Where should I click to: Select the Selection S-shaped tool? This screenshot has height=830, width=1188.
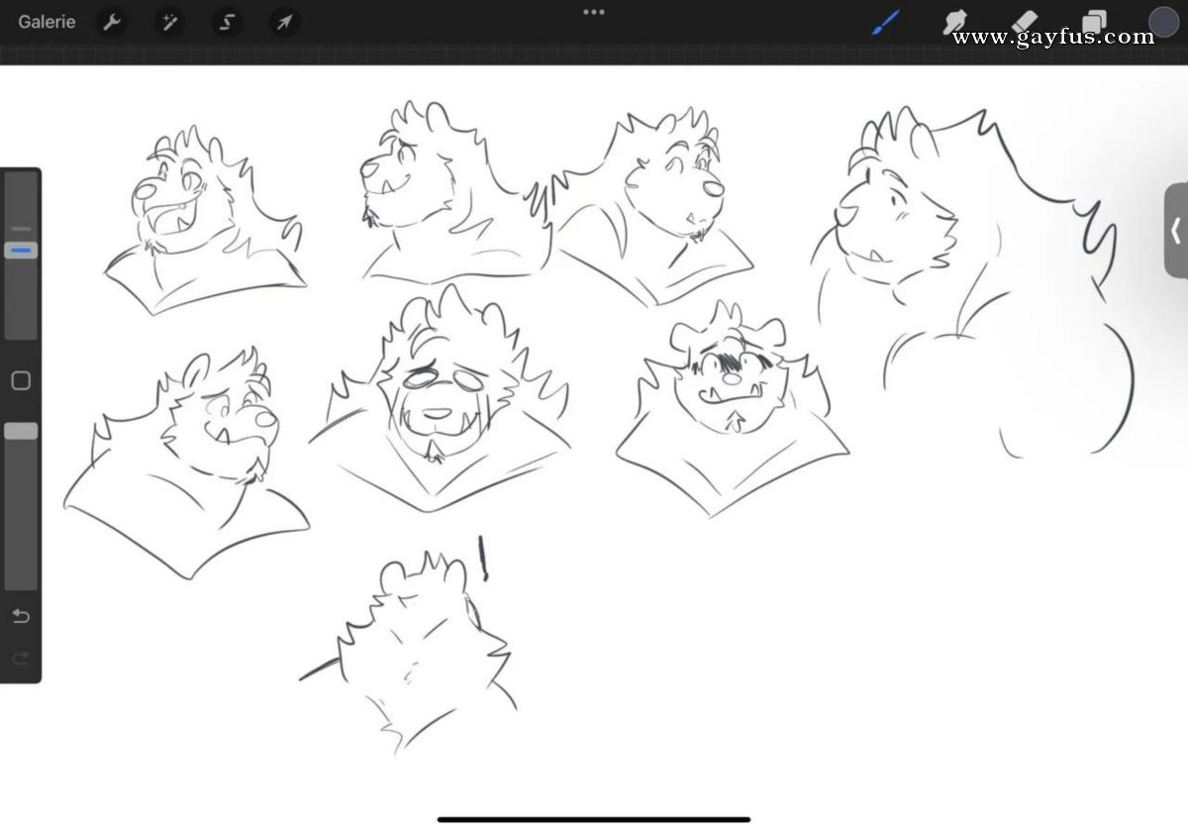(x=227, y=22)
